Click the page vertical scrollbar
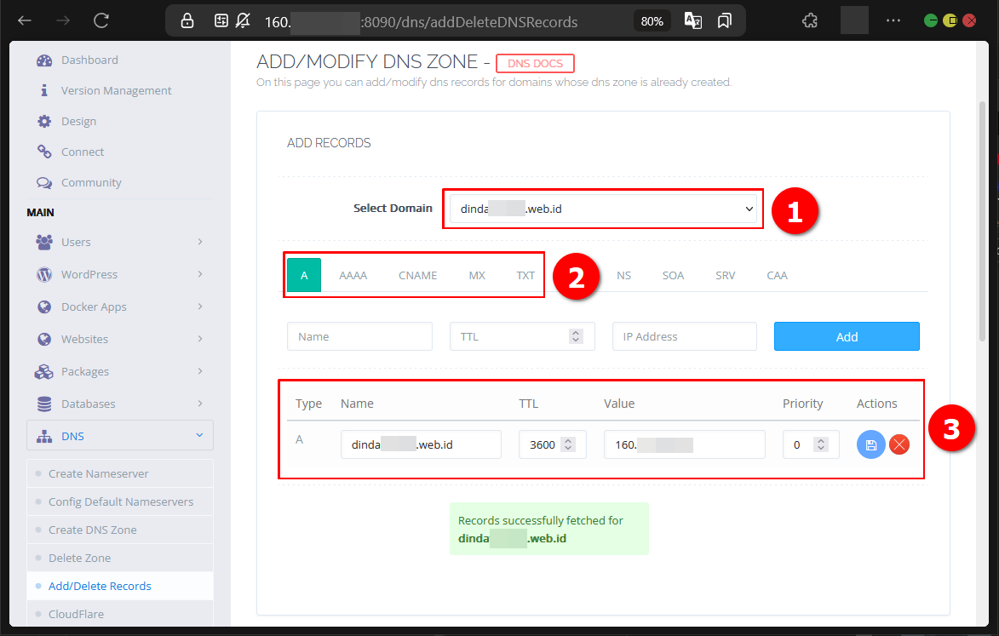 983,221
